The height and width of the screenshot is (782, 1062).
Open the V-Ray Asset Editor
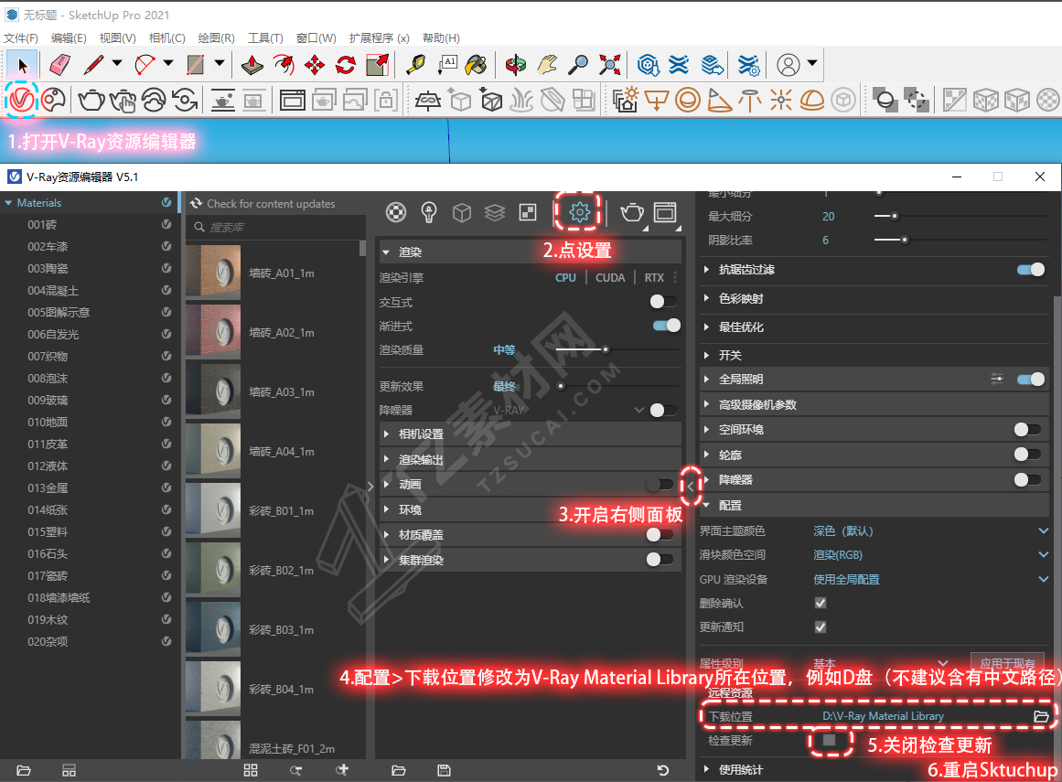click(x=21, y=101)
